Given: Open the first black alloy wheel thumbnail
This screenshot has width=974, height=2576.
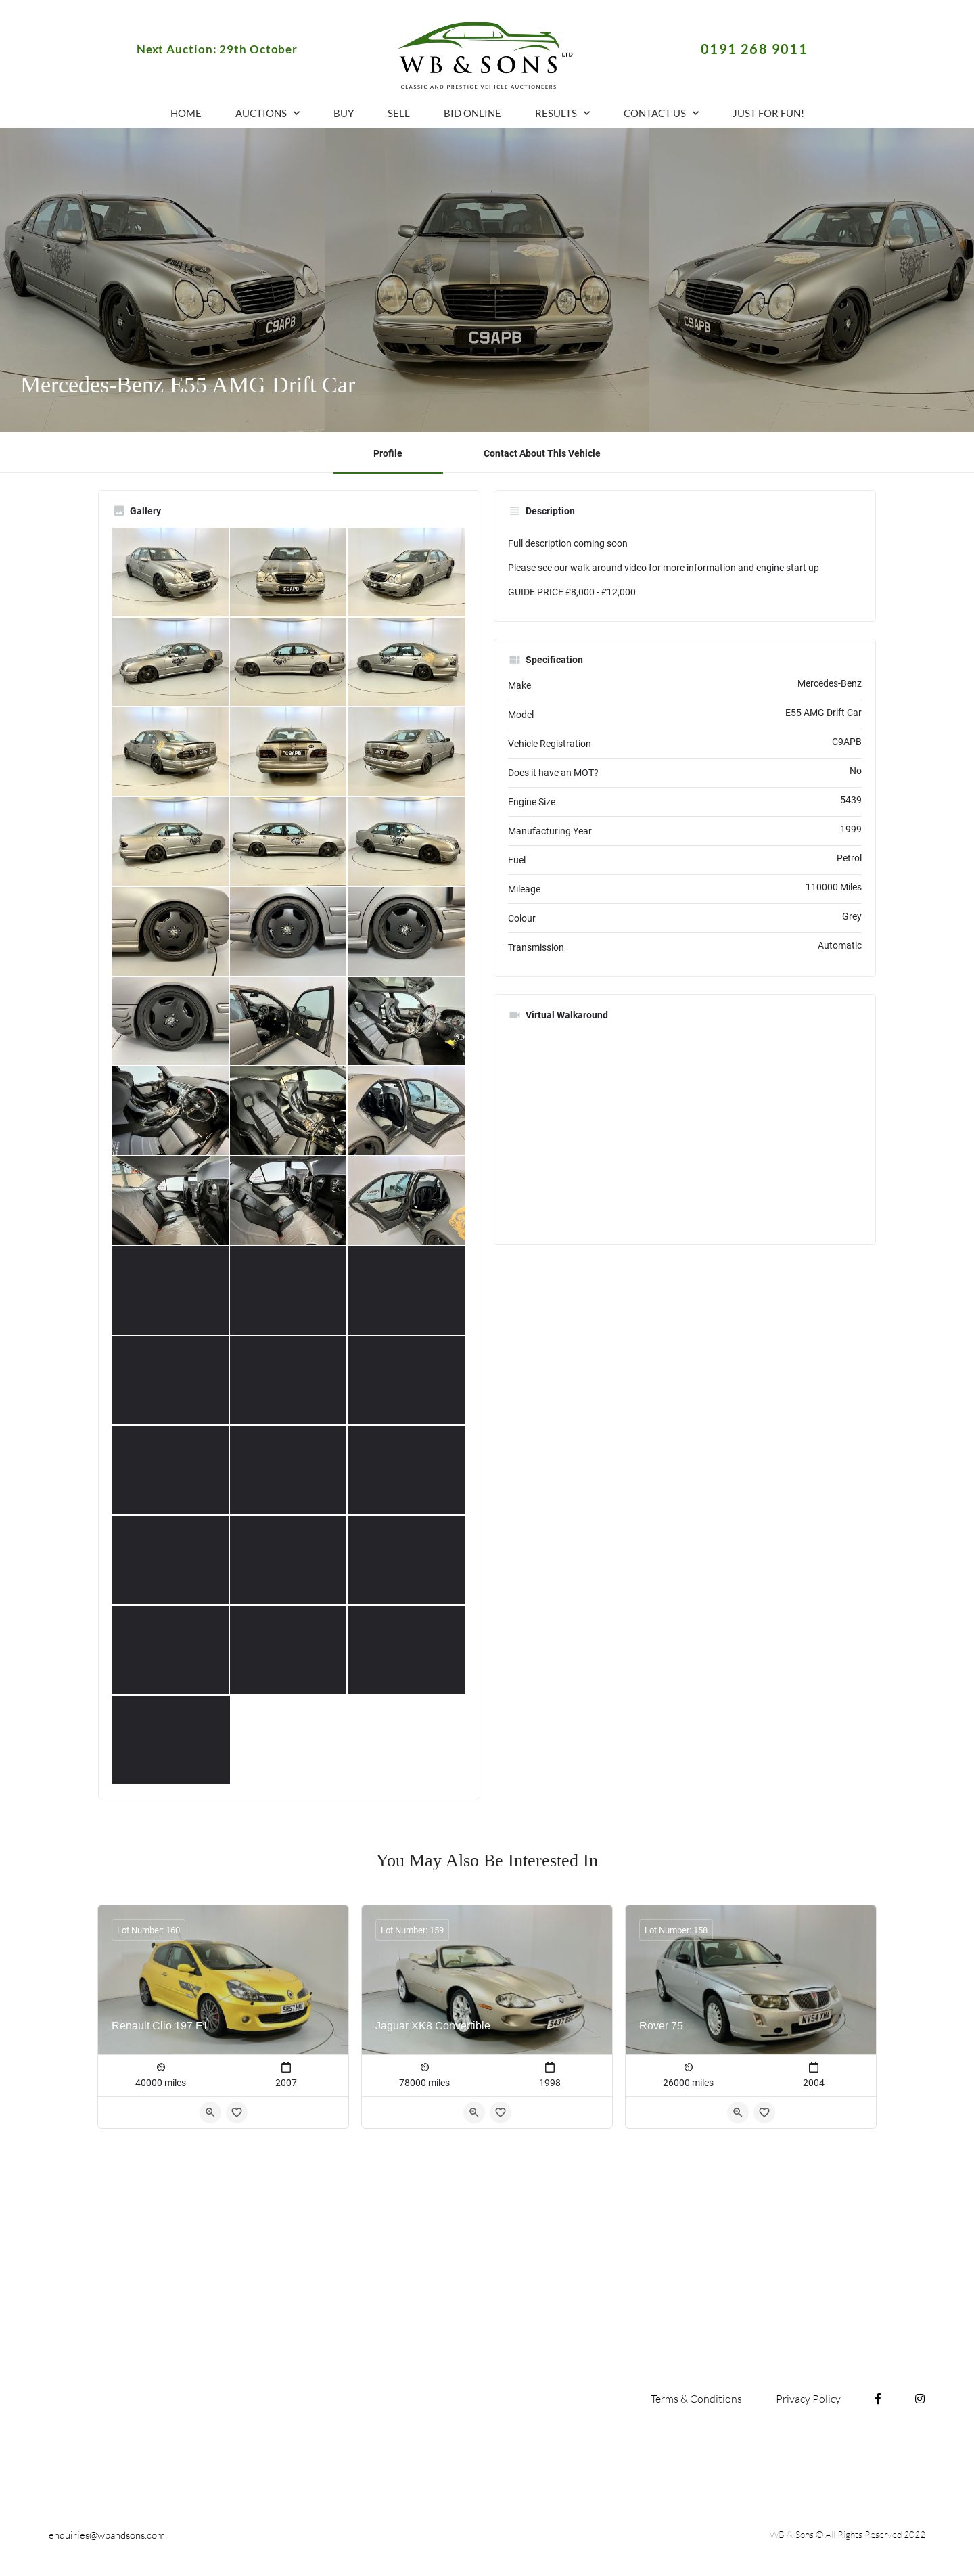Looking at the screenshot, I should click(x=170, y=931).
